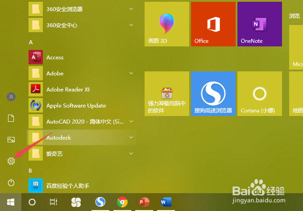
Task: Select AutoCAD 2020 - 简体中文 folder entry
Action: click(82, 121)
